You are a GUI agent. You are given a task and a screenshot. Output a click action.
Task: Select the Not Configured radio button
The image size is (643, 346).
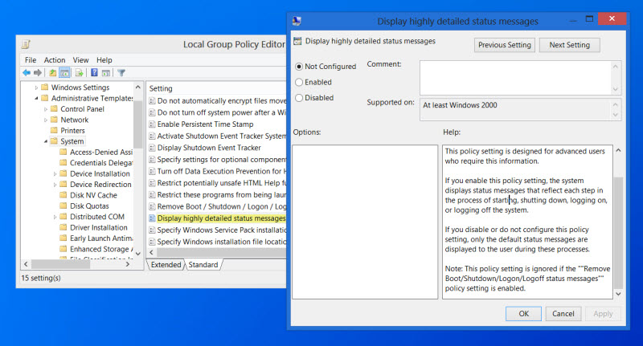(300, 67)
